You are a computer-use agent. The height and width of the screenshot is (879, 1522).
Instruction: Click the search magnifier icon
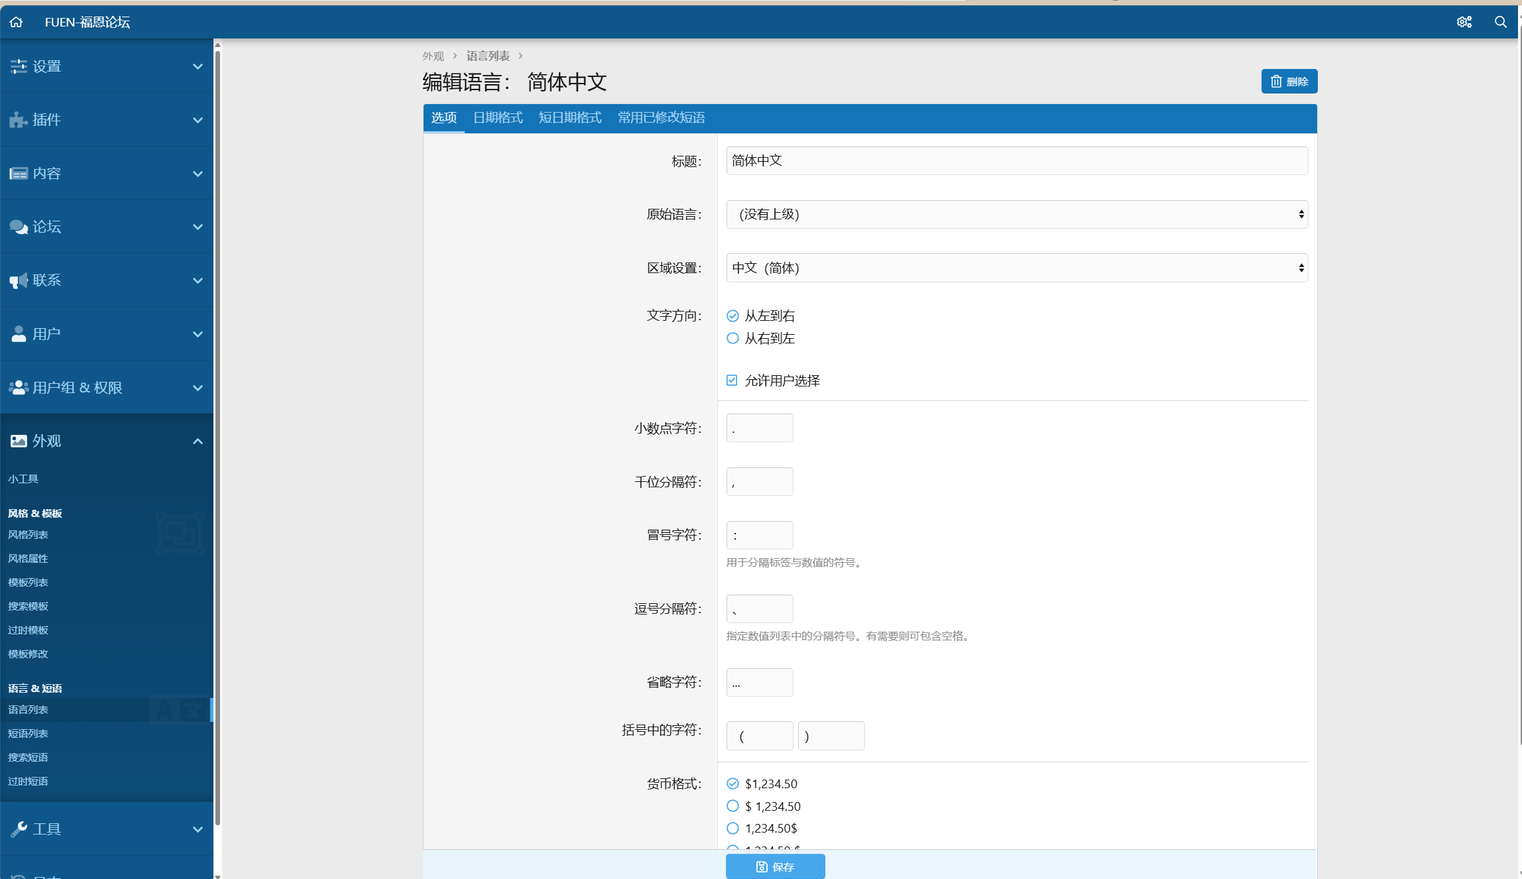tap(1501, 22)
